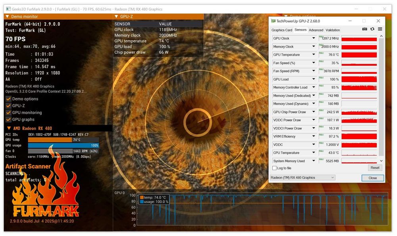Open the GPU Temperature sensor dropdown
Viewport: 397px width, 236px height.
314,55
